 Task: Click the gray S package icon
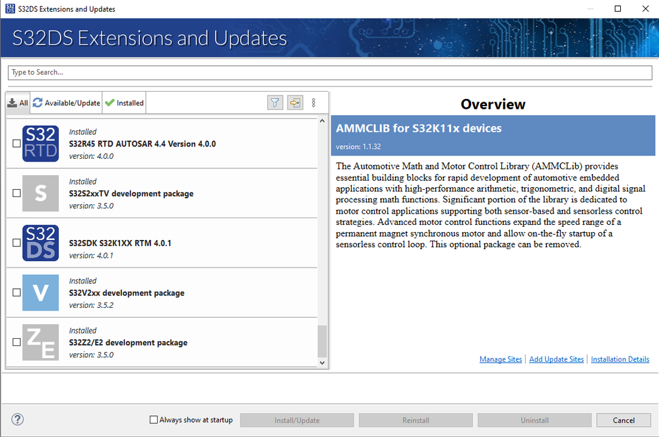tap(40, 193)
